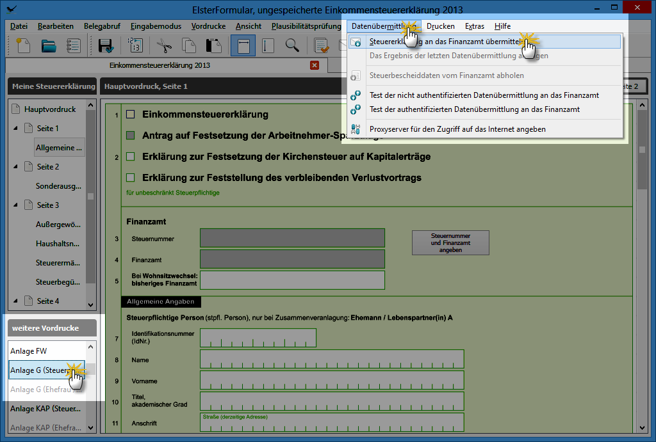Collapse the Seite 2 tree node arrow
Screen dimensions: 656x442
tap(15, 167)
